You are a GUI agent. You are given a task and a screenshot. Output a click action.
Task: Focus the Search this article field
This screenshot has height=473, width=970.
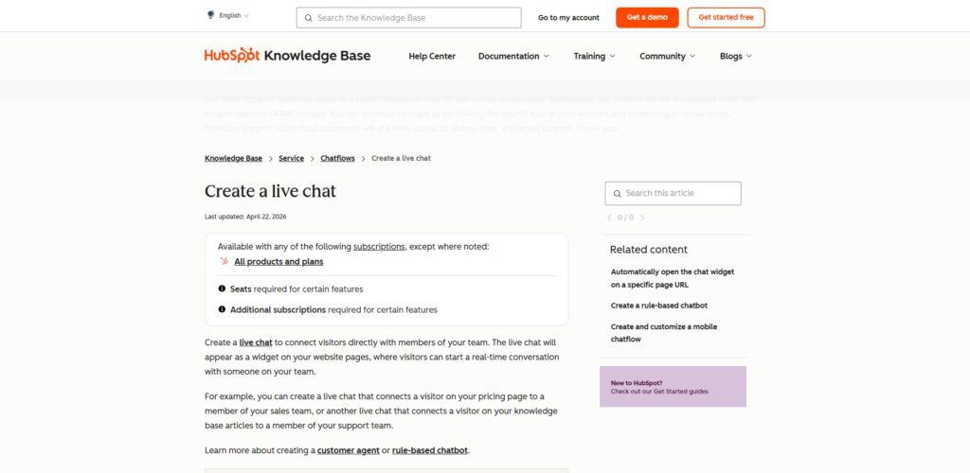(x=674, y=193)
